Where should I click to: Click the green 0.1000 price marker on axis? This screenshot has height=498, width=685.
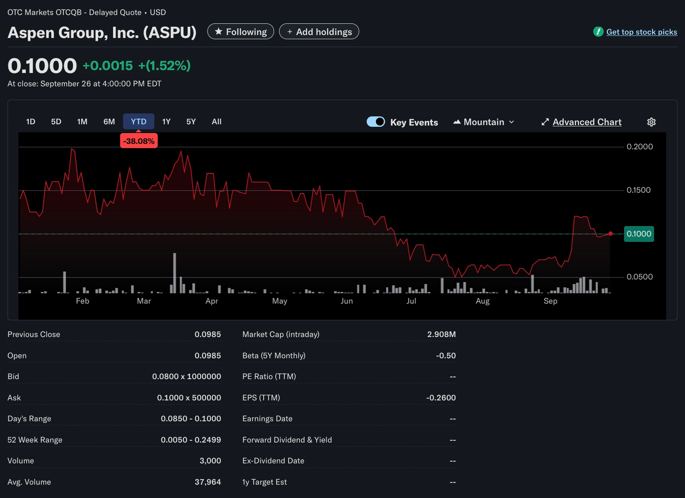[x=639, y=234]
